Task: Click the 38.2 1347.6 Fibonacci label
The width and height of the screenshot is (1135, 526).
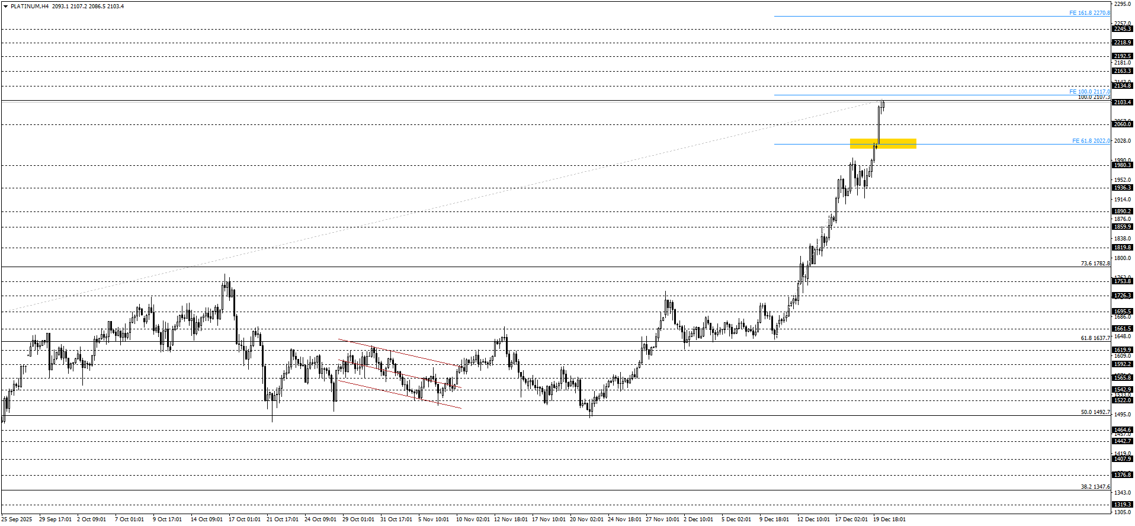Action: pos(1095,487)
